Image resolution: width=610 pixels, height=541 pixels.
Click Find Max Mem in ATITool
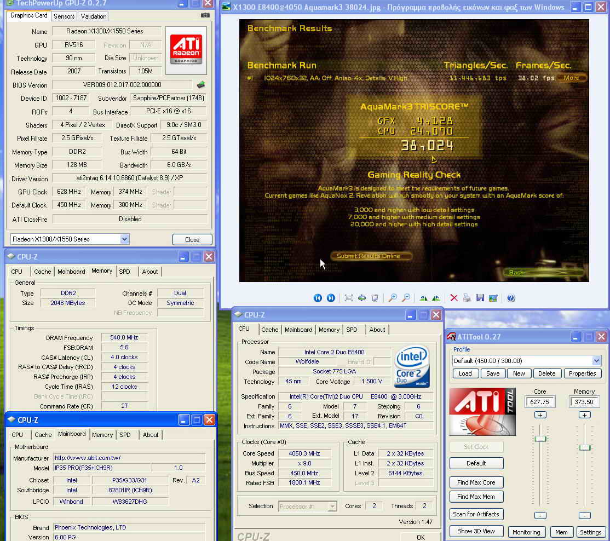pos(476,497)
